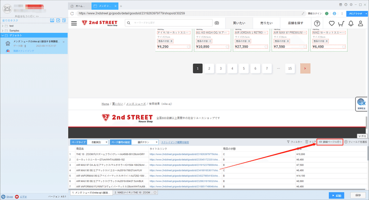The width and height of the screenshot is (369, 200).
Task: Click the 保存 save button
Action: (x=358, y=195)
